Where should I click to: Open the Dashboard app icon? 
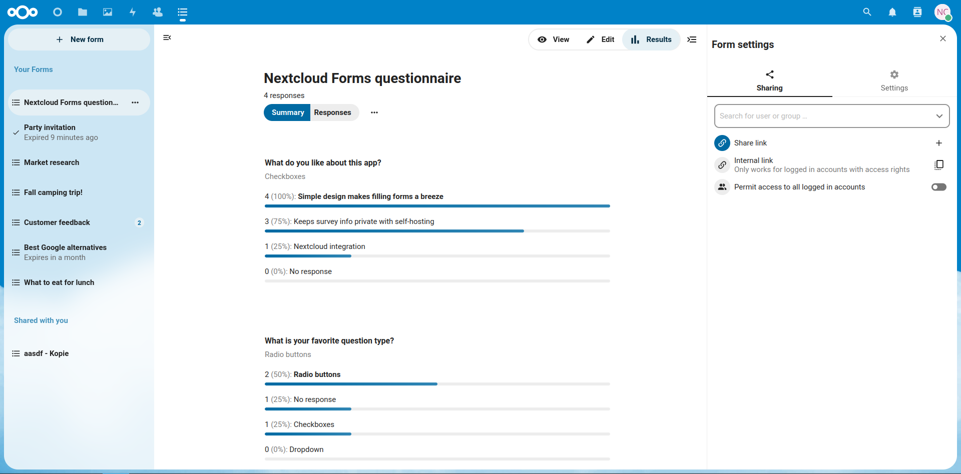(58, 12)
